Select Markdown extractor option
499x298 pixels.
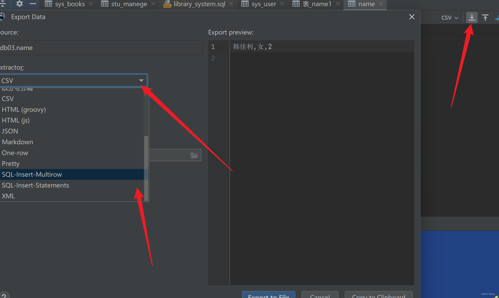(x=72, y=142)
